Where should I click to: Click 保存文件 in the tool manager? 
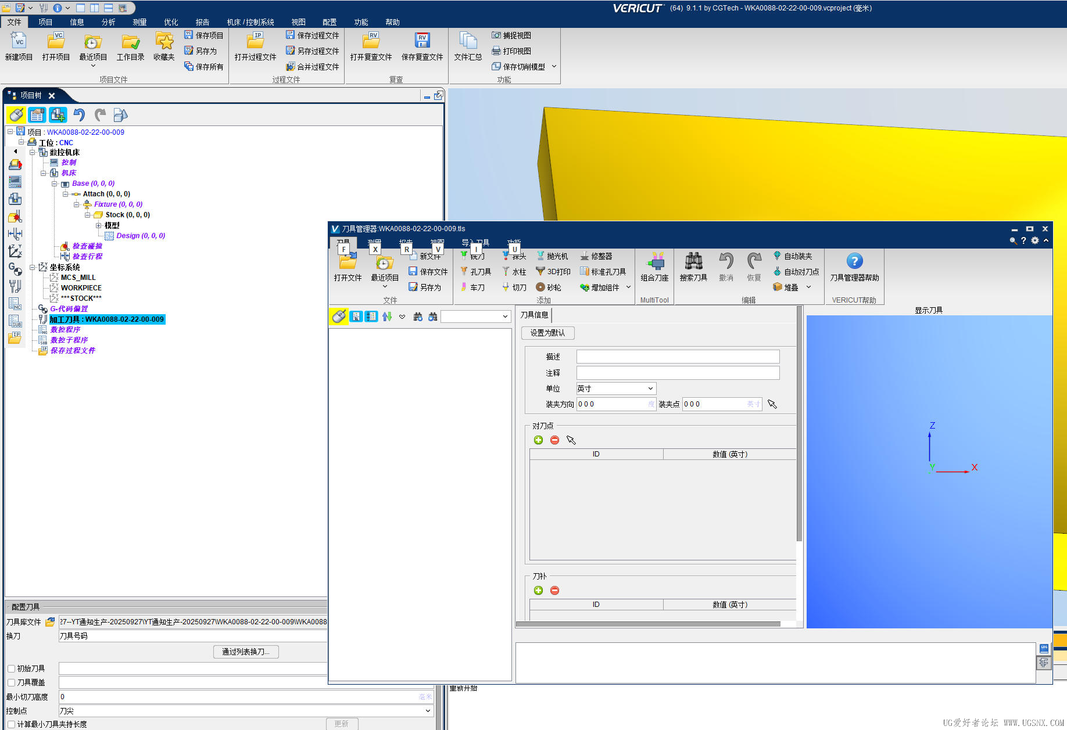pos(428,272)
